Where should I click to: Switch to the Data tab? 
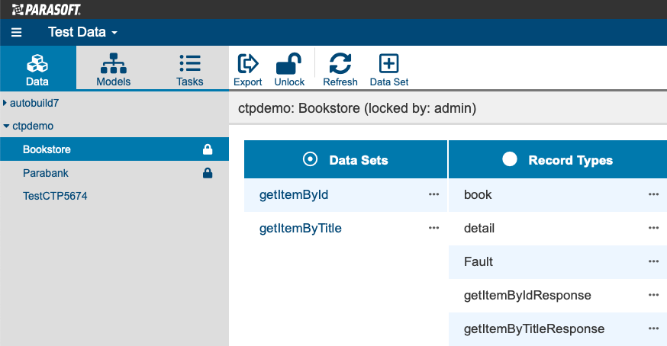[x=37, y=68]
